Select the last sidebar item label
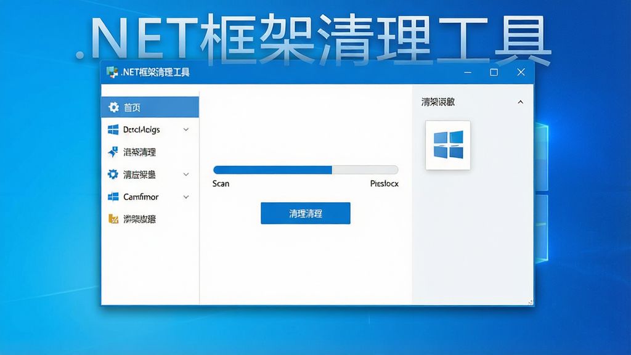The width and height of the screenshot is (631, 355). click(x=139, y=219)
